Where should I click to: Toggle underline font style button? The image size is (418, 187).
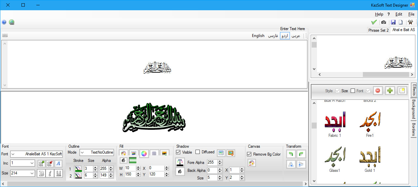[x=58, y=173]
